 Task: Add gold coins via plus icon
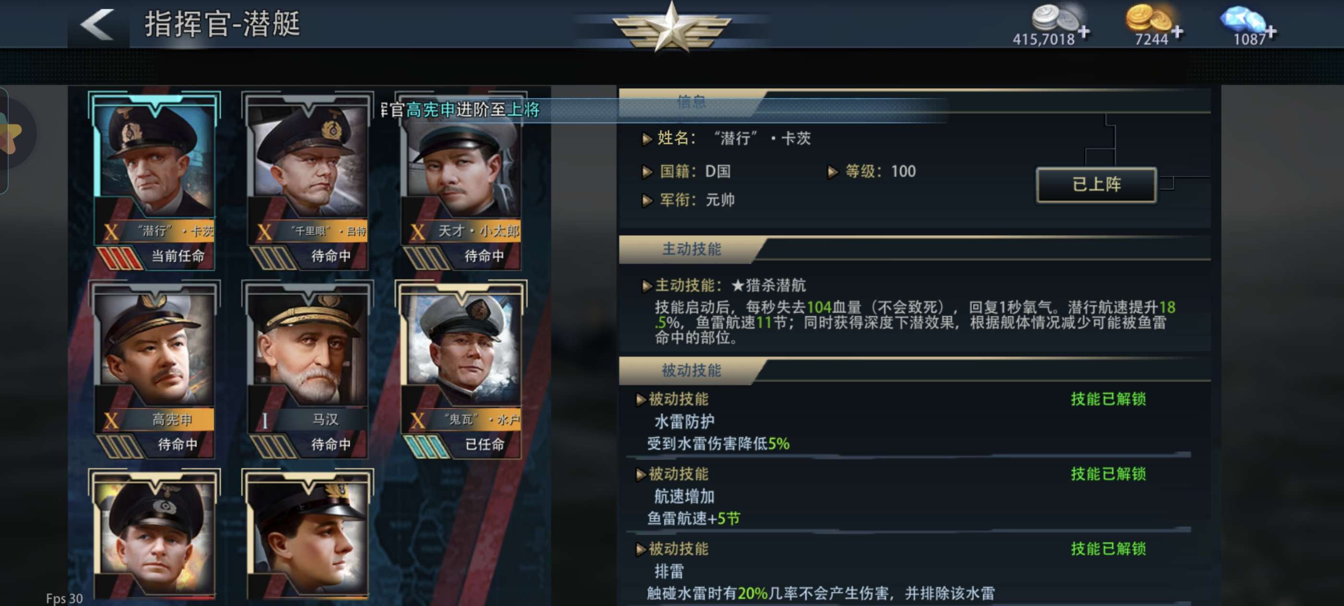[1177, 32]
